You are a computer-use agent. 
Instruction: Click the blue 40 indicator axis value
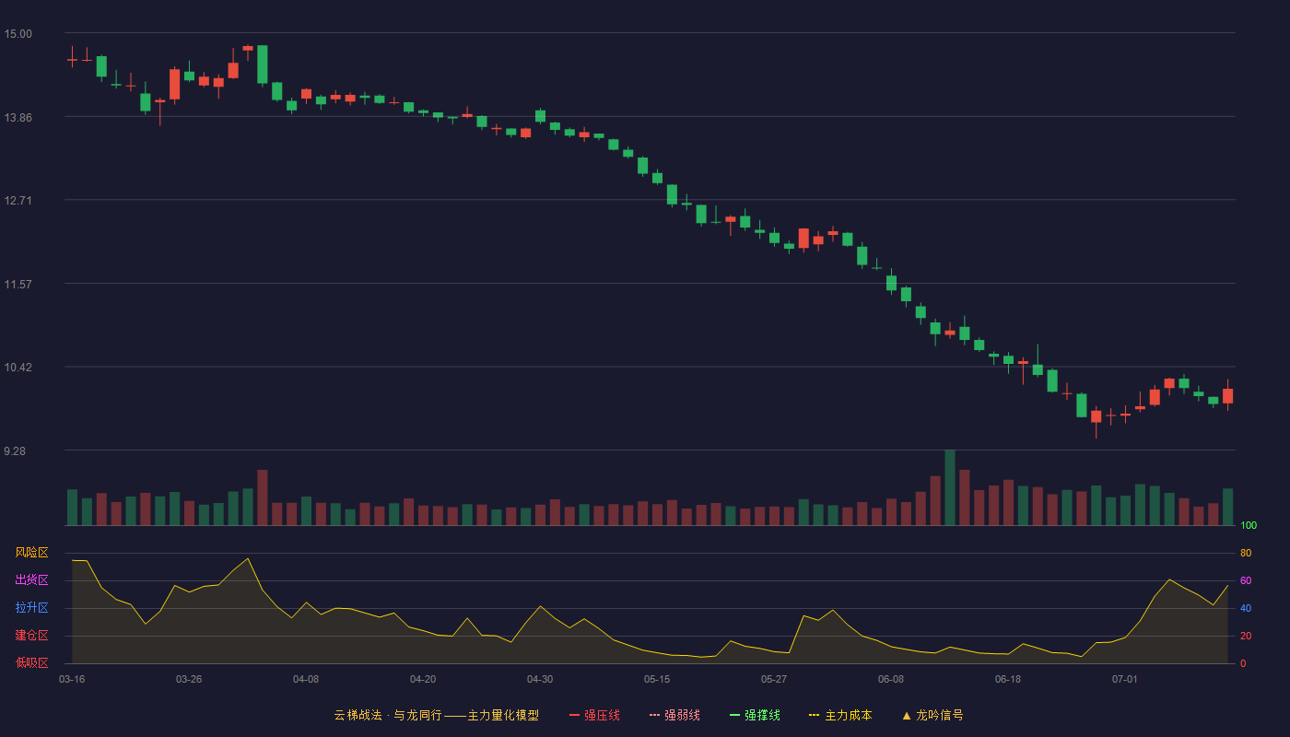(x=1246, y=608)
